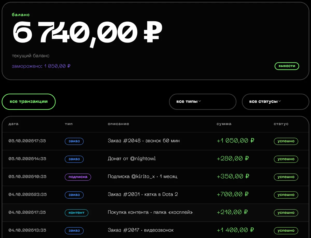Click the "+210,00 ₽" amount
The width and height of the screenshot is (311, 238).
[232, 212]
